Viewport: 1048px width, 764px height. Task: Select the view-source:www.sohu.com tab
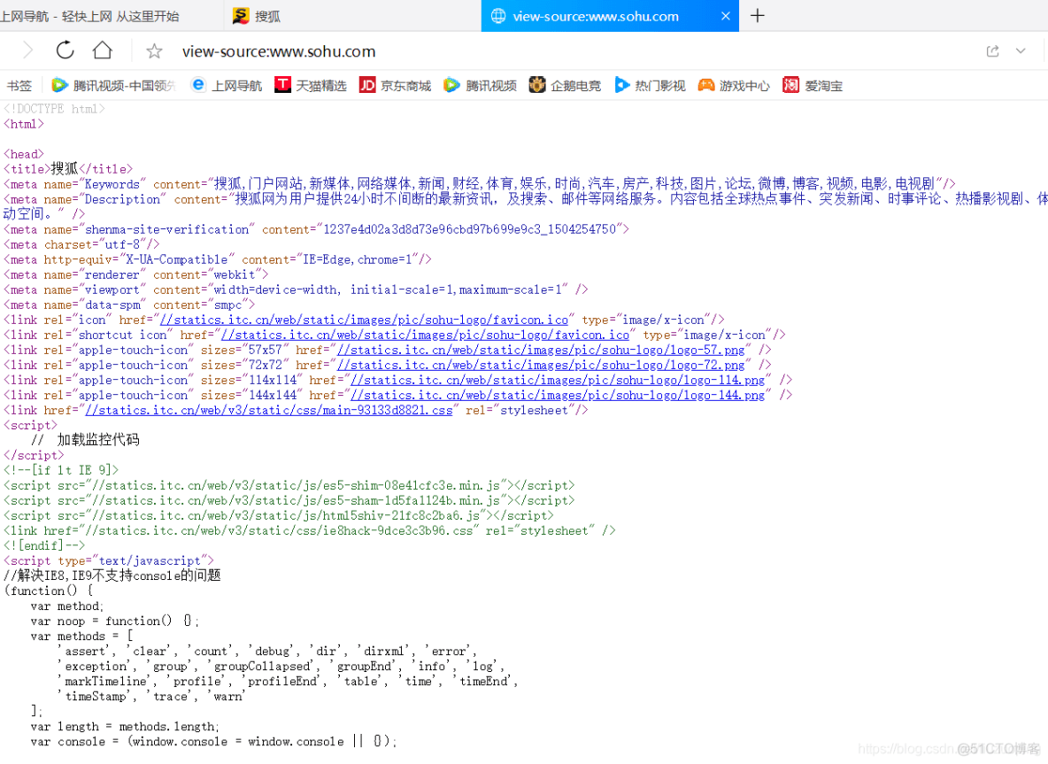(x=610, y=16)
